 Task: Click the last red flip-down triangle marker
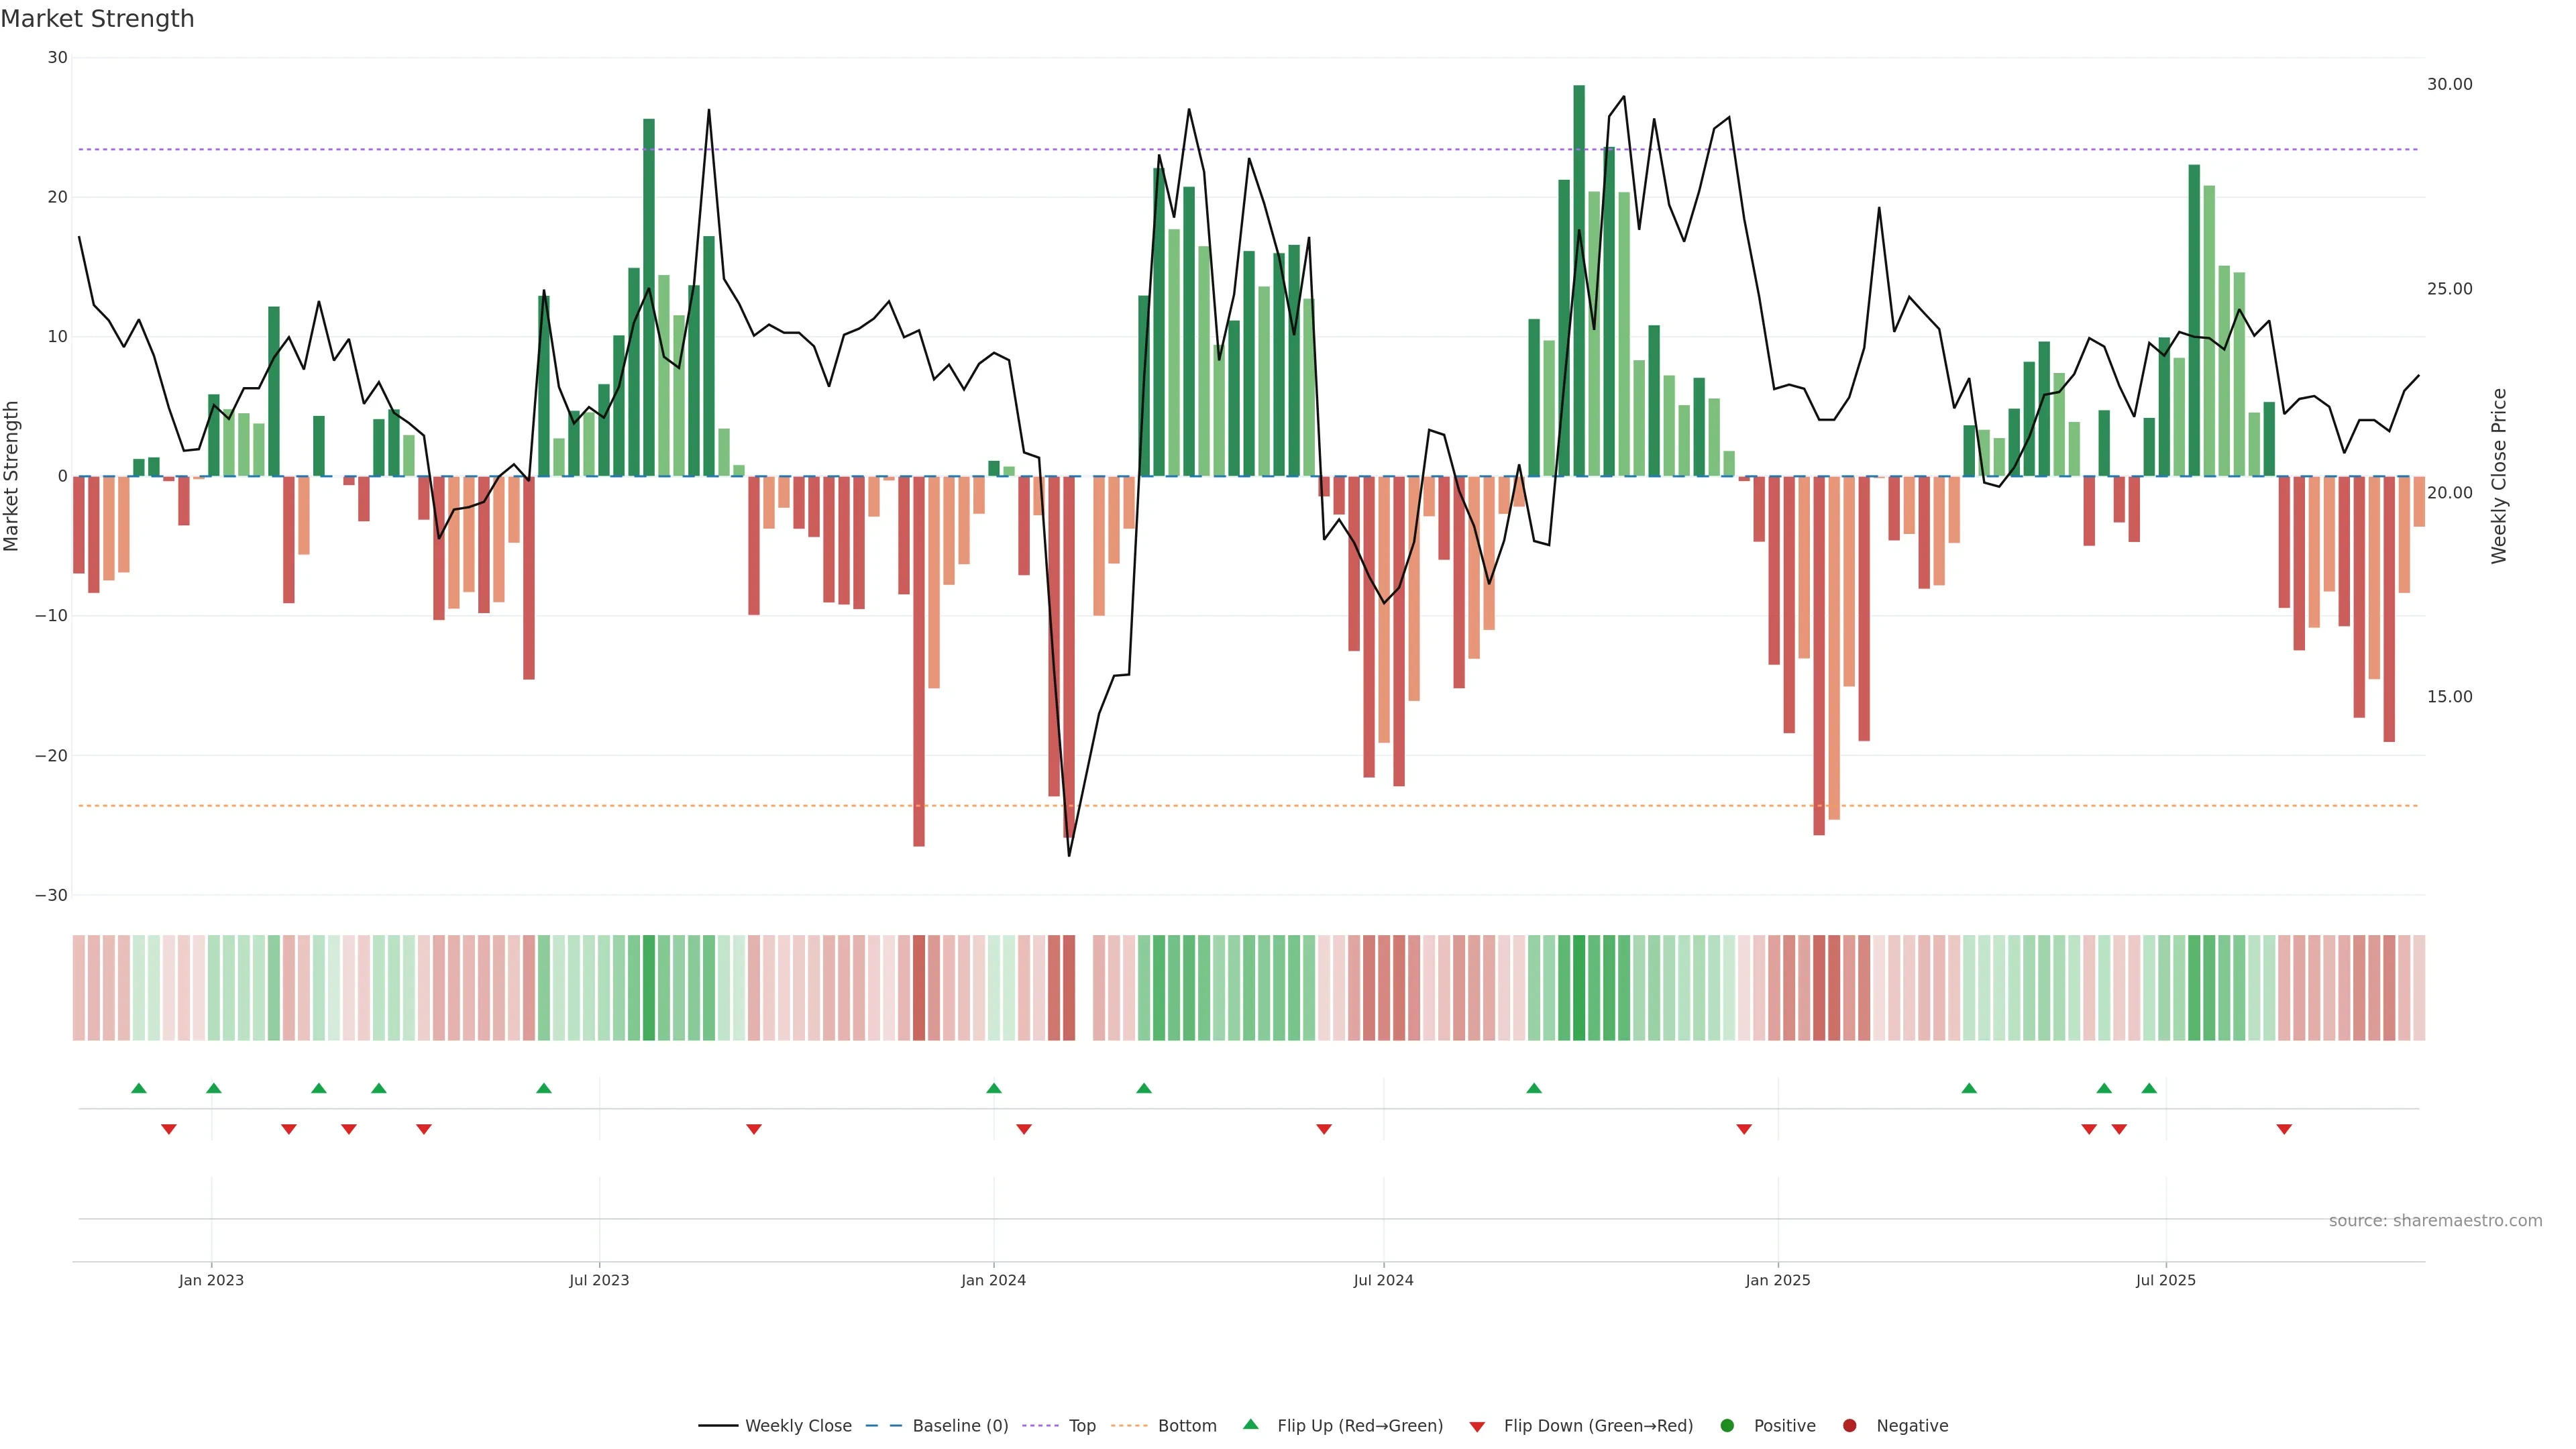coord(2284,1129)
